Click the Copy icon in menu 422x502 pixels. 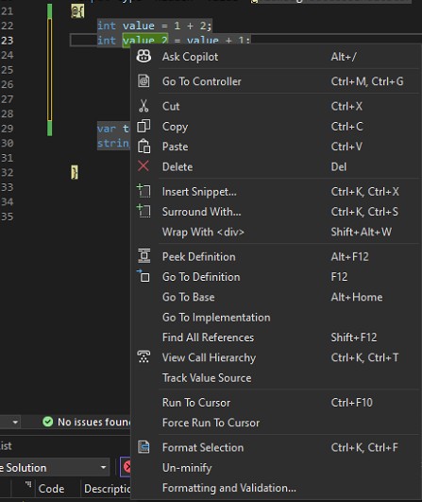(143, 126)
